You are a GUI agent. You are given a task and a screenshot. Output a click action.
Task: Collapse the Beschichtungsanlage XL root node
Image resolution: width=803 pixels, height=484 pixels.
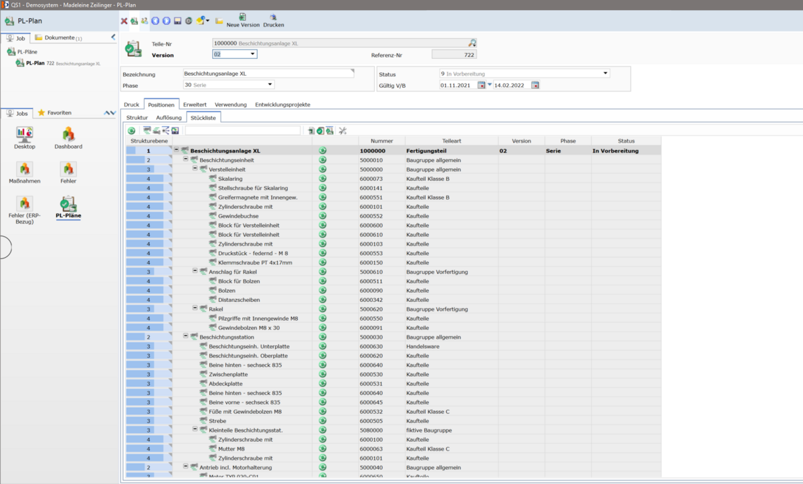click(177, 151)
